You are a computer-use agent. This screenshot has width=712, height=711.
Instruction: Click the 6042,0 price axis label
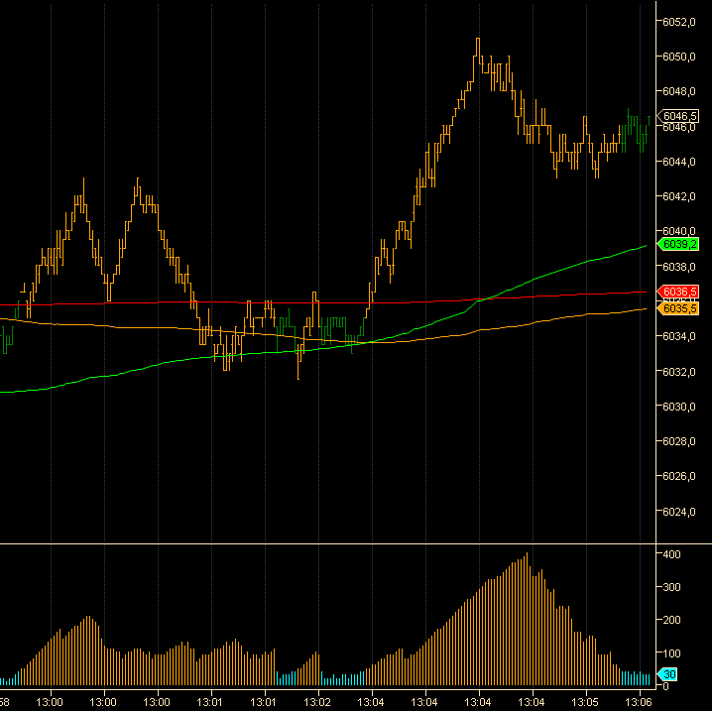[x=679, y=196]
